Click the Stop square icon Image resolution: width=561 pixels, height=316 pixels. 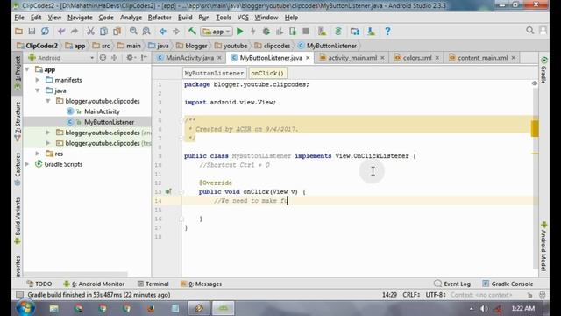coord(306,32)
